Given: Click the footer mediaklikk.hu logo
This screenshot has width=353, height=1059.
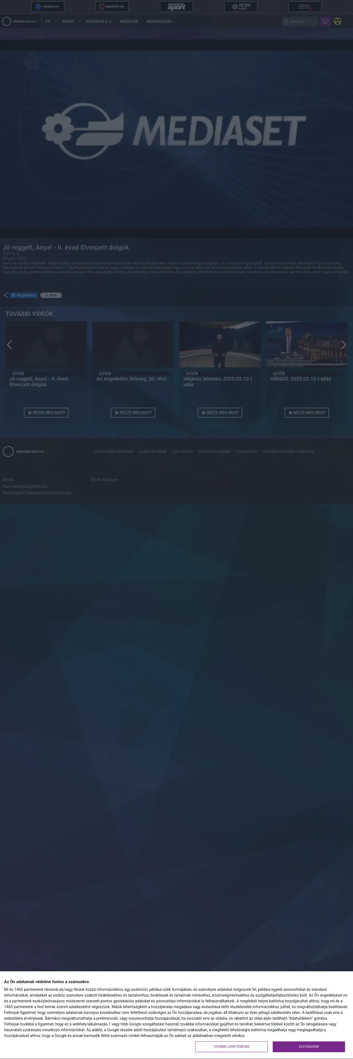Looking at the screenshot, I should (x=23, y=451).
